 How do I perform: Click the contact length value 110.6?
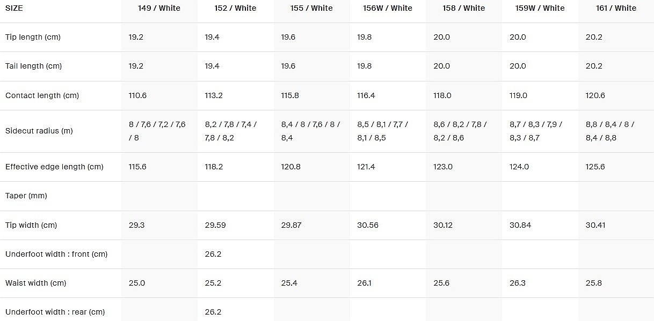tap(138, 95)
